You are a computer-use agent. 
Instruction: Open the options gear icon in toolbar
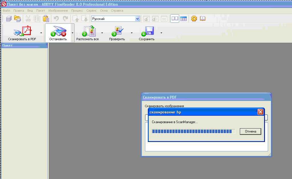coord(194,19)
